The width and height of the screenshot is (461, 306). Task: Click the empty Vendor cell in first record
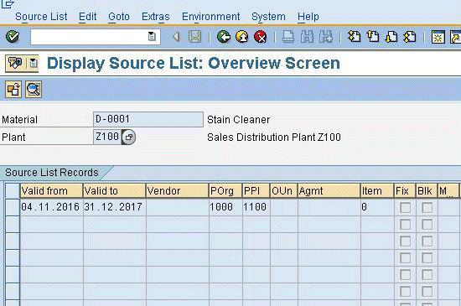[178, 207]
